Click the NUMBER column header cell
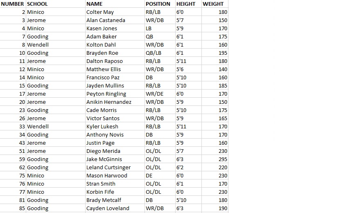Screen dimensions: 348x213 click(12, 4)
